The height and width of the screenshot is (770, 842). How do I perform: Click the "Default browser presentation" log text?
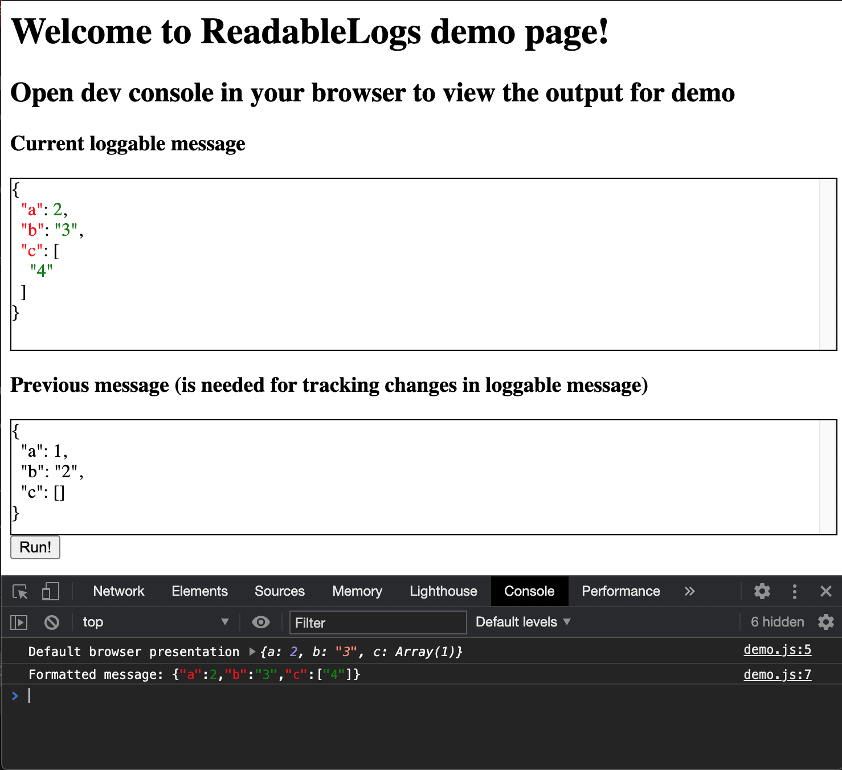(134, 652)
